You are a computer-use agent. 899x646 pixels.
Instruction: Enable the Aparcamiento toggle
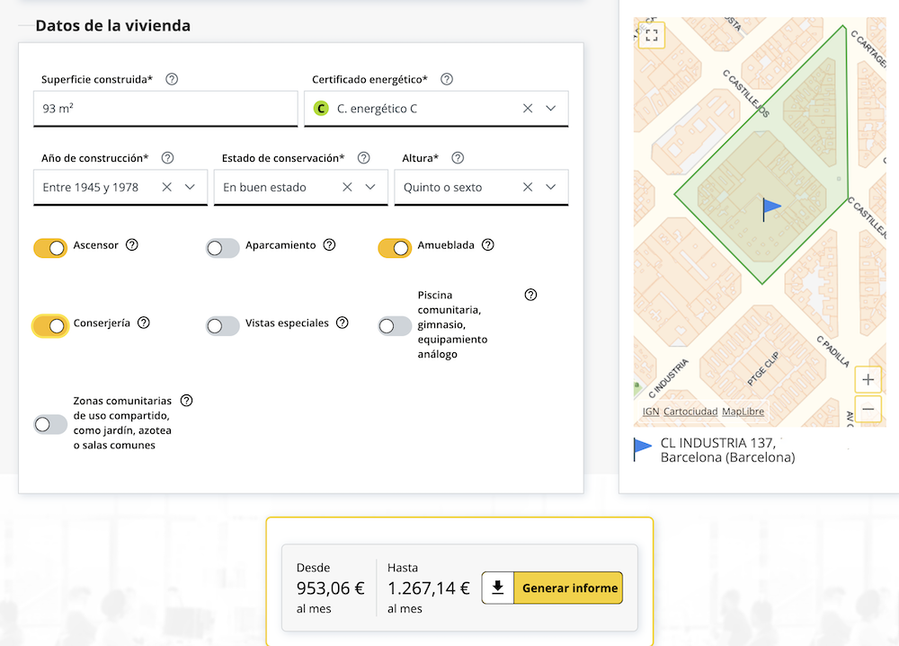[x=222, y=248]
